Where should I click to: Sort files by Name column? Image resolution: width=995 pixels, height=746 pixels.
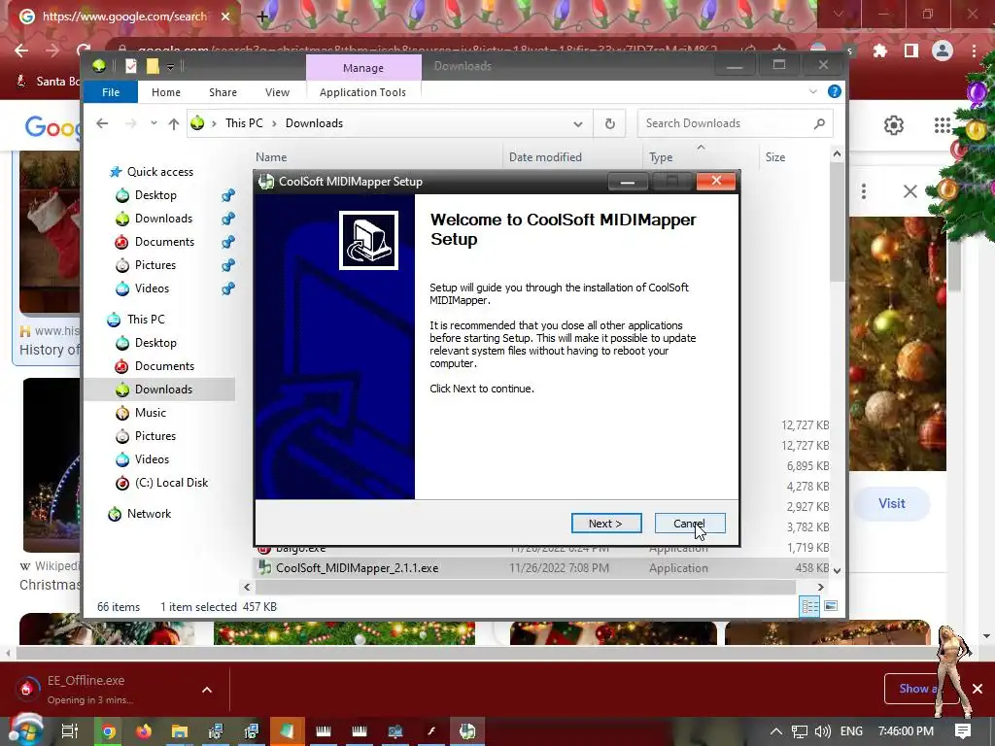271,156
